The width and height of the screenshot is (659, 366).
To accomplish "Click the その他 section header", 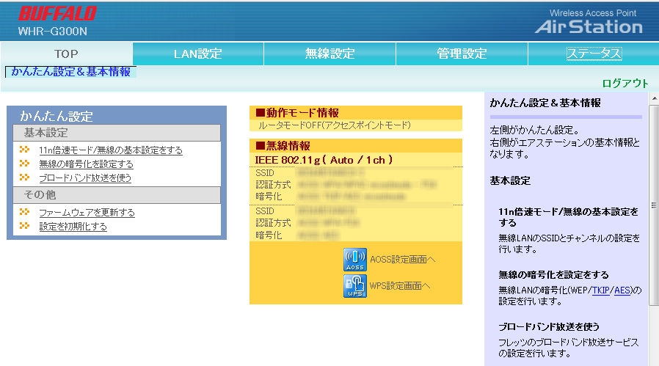I will (x=117, y=195).
